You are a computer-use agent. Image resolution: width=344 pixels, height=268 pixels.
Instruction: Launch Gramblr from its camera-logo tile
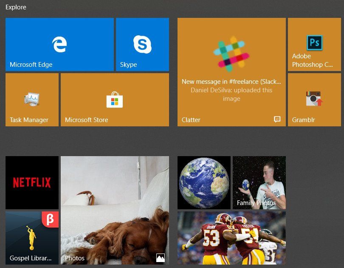(314, 99)
